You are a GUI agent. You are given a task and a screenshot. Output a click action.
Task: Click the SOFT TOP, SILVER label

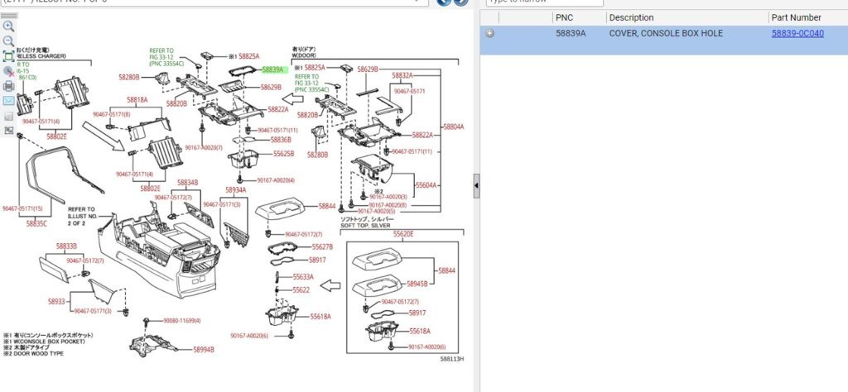pyautogui.click(x=367, y=225)
